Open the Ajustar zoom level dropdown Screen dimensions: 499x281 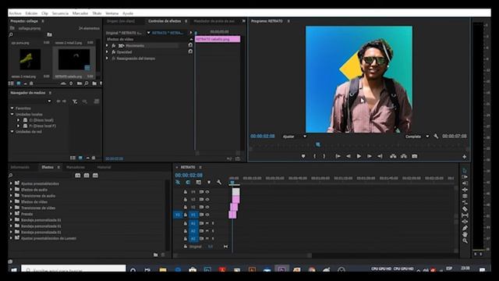tap(294, 137)
